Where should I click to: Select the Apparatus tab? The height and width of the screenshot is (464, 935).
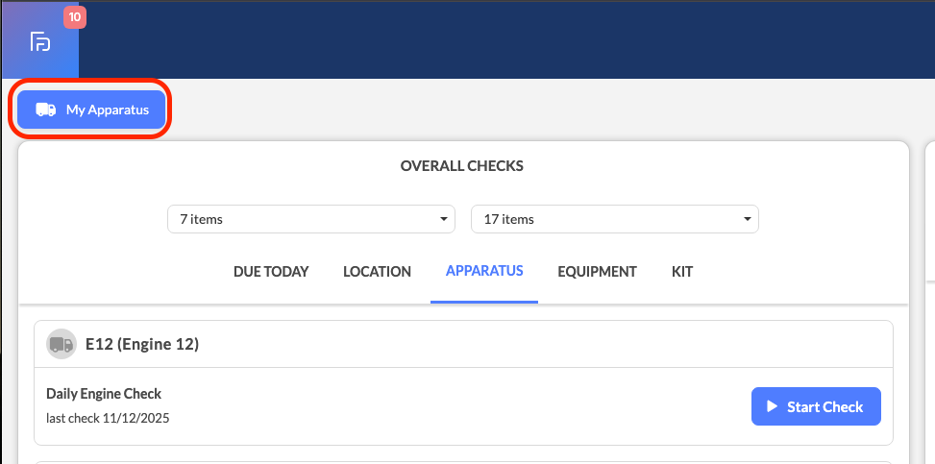click(x=484, y=271)
